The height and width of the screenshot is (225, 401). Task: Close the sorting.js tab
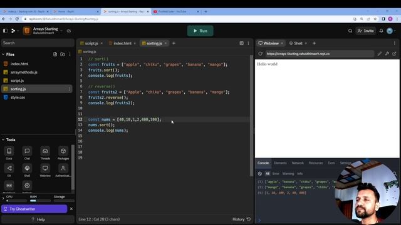point(165,43)
